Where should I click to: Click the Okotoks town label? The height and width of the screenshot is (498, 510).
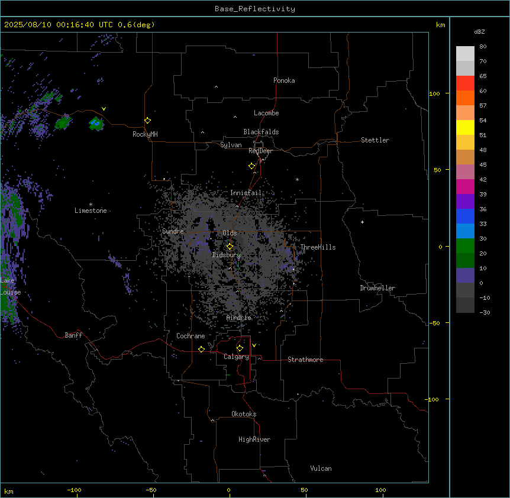pos(244,414)
